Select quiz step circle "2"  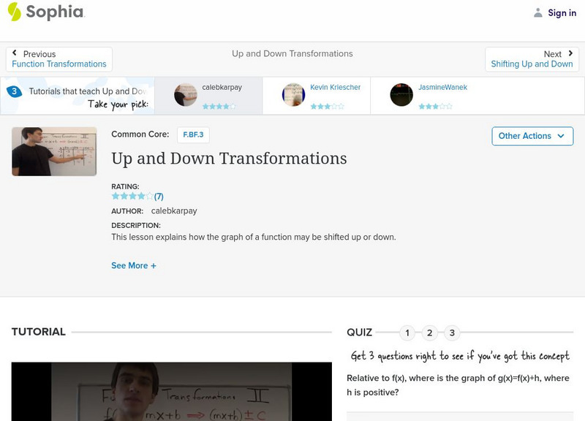click(x=431, y=333)
